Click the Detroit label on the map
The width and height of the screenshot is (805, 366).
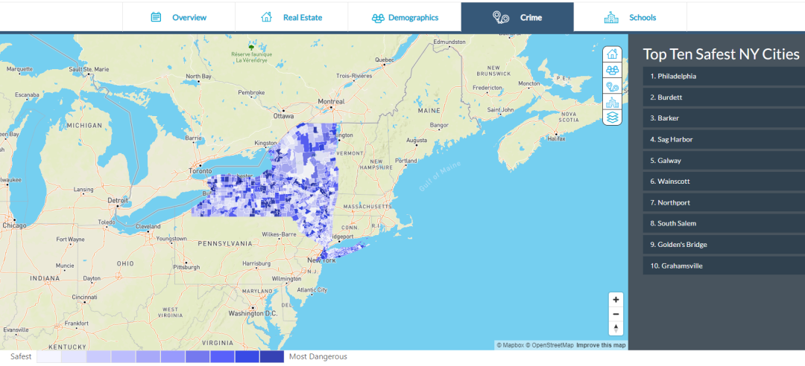click(x=118, y=200)
